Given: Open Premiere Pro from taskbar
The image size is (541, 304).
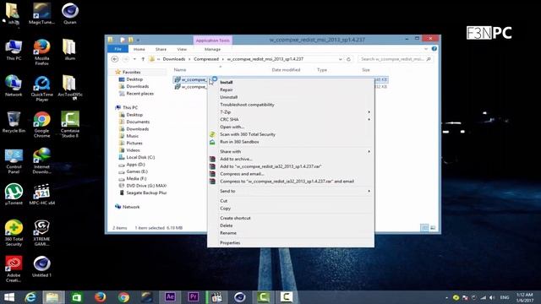Looking at the screenshot, I should tap(194, 297).
